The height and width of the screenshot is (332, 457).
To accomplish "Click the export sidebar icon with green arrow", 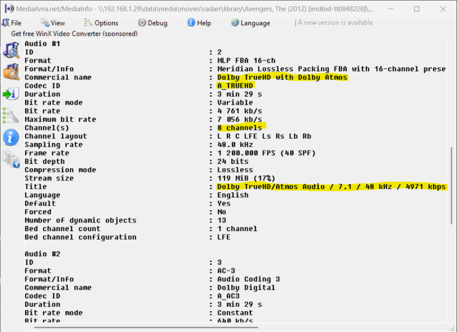I will pos(11,94).
